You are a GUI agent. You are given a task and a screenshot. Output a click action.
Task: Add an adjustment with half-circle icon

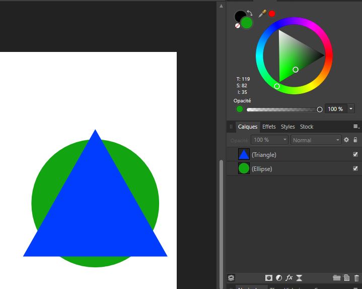279,278
